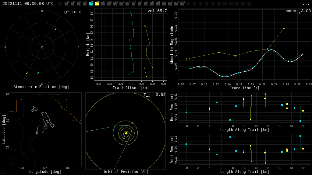The image size is (312, 175).
Task: Click the topmost cyan point in height plot
Action: (131, 13)
